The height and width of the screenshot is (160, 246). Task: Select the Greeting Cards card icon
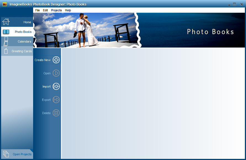[6, 51]
